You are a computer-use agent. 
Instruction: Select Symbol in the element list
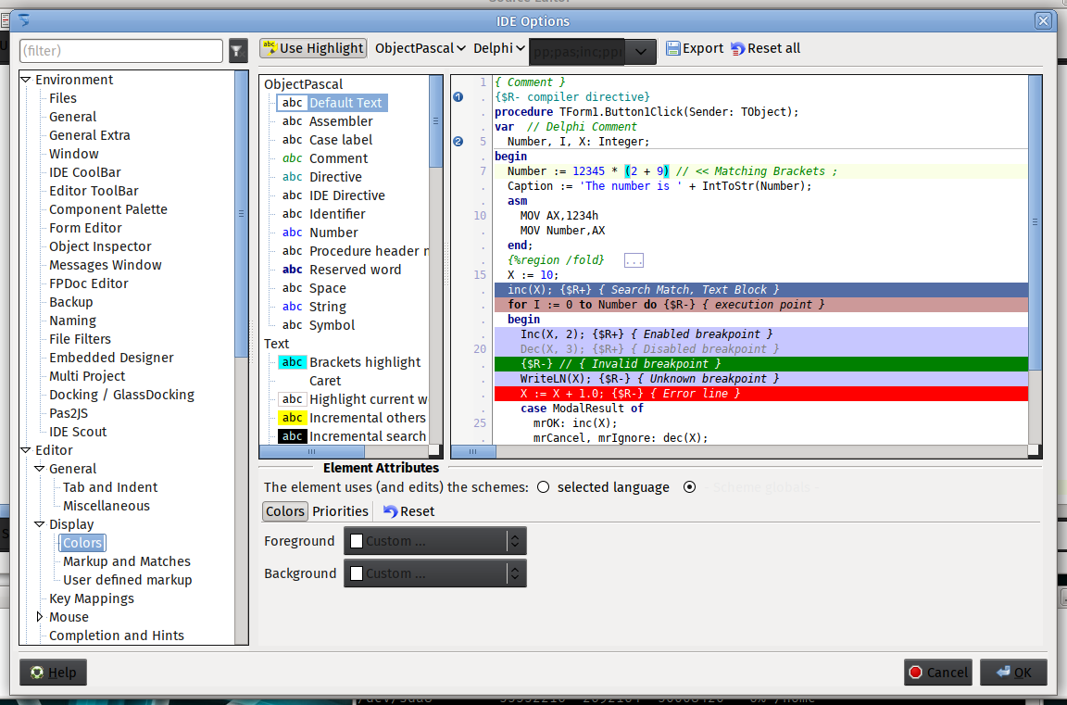pos(332,324)
